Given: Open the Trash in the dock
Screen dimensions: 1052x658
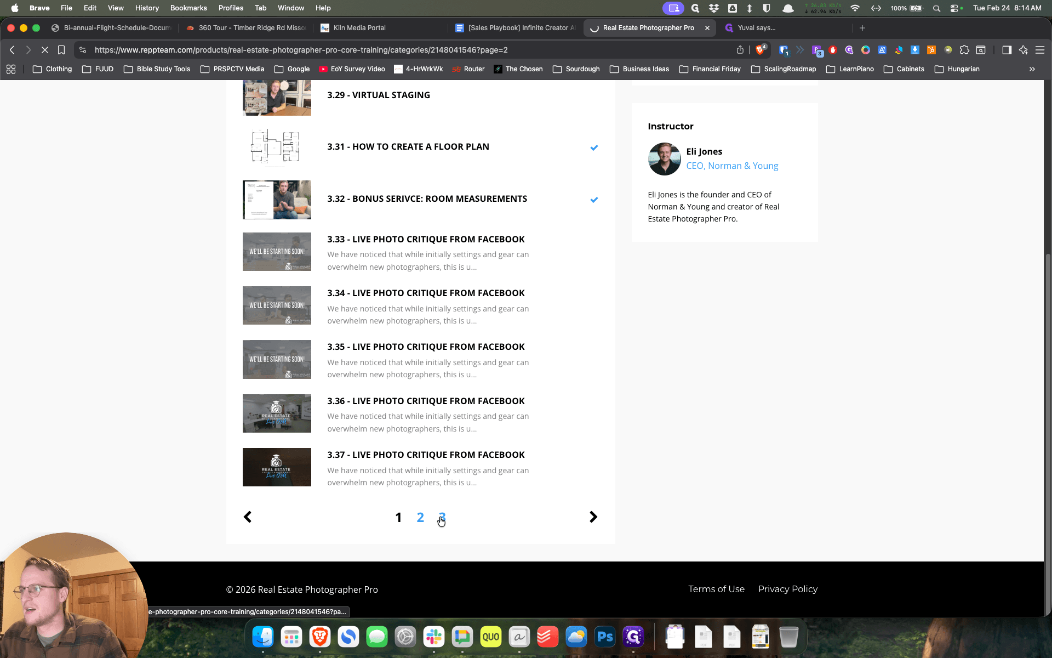Looking at the screenshot, I should 788,637.
